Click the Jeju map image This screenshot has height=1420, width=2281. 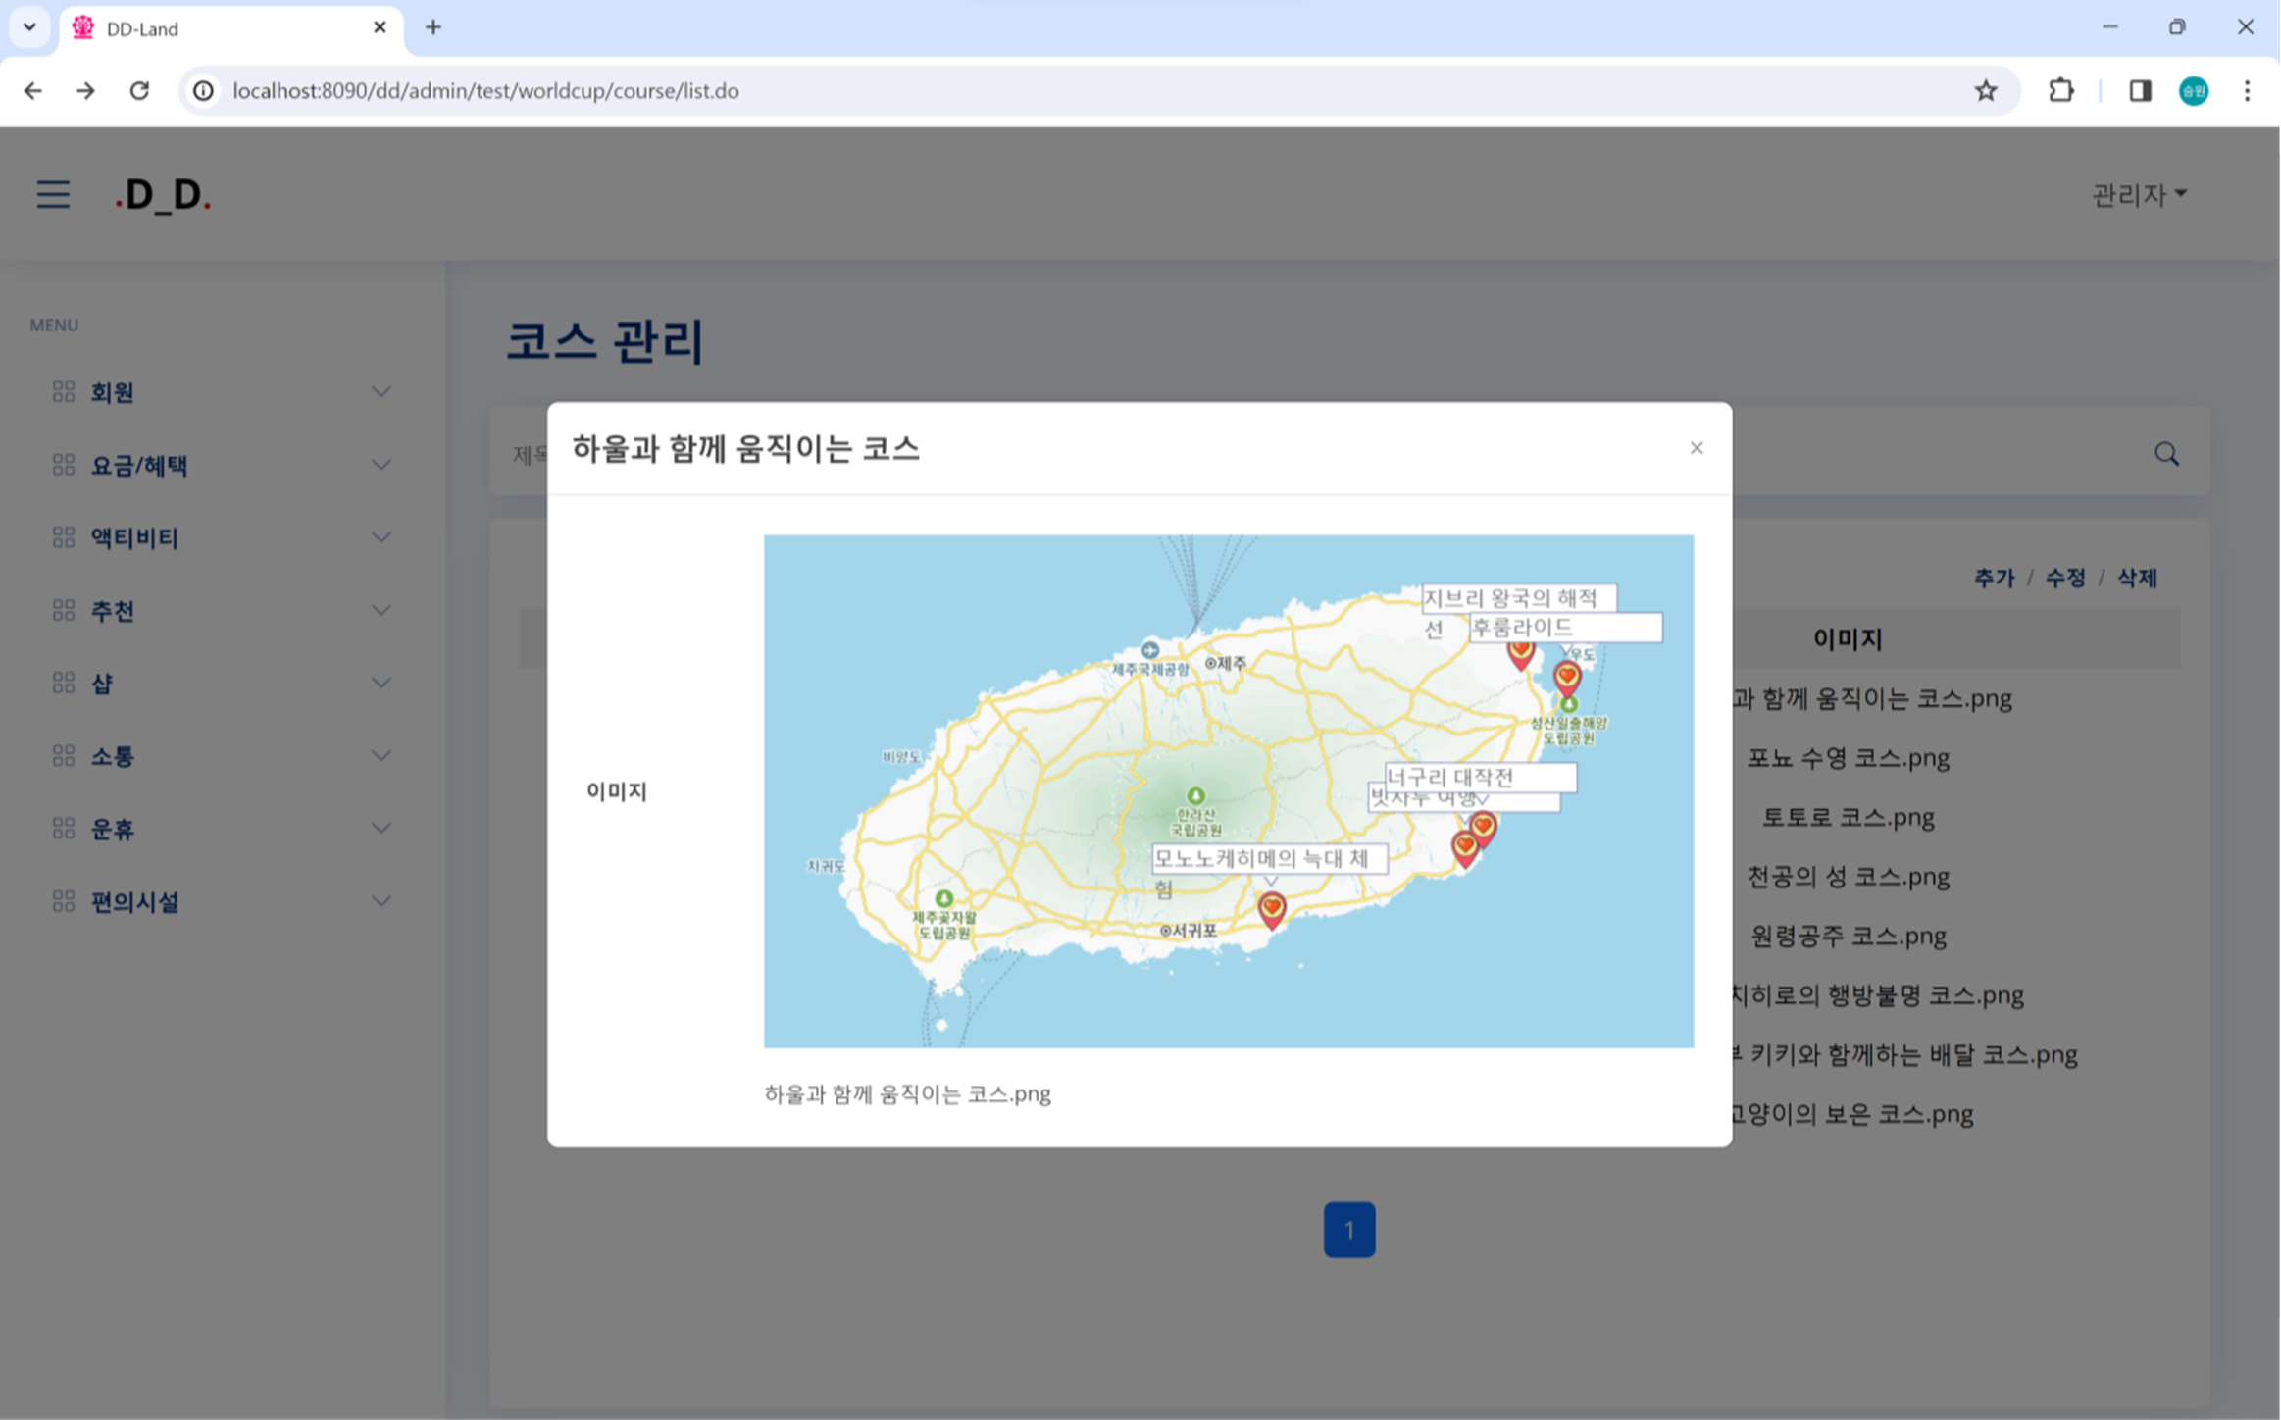click(x=1229, y=791)
